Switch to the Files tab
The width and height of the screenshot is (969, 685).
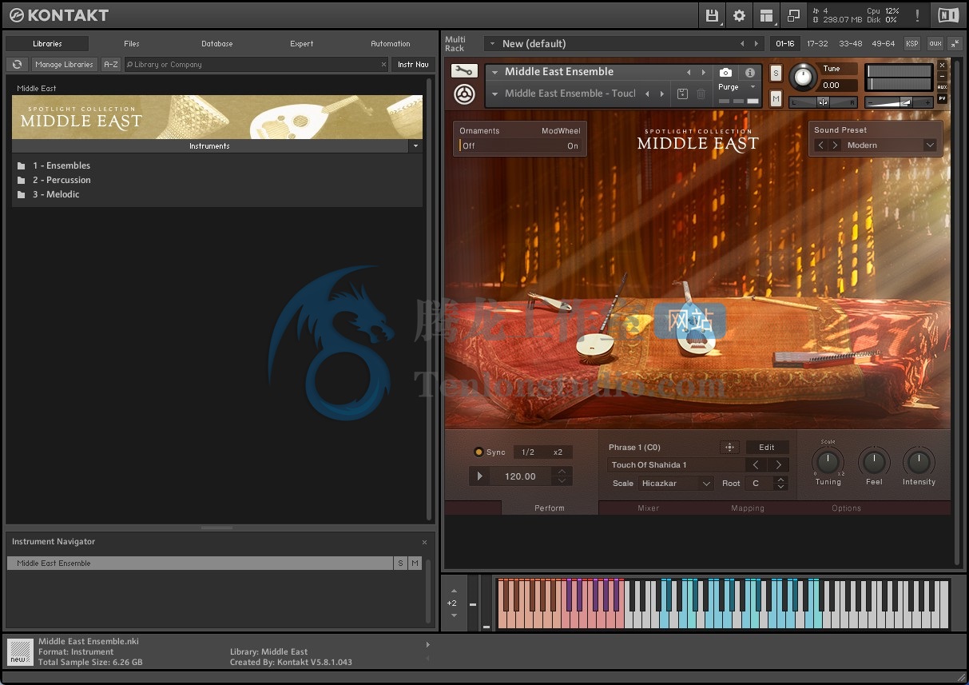pyautogui.click(x=132, y=44)
